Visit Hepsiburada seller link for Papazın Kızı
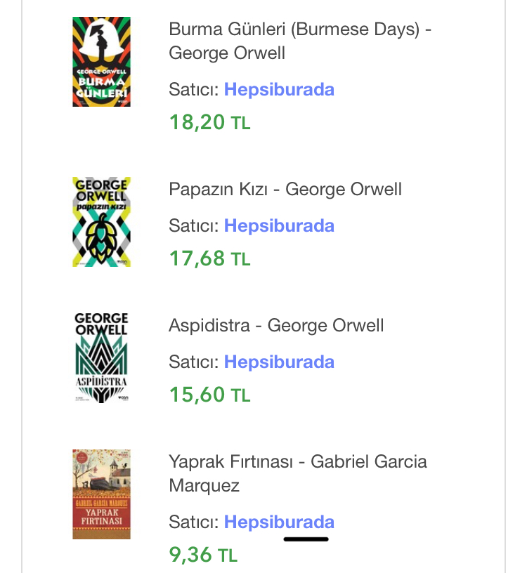The width and height of the screenshot is (527, 573). pos(279,226)
